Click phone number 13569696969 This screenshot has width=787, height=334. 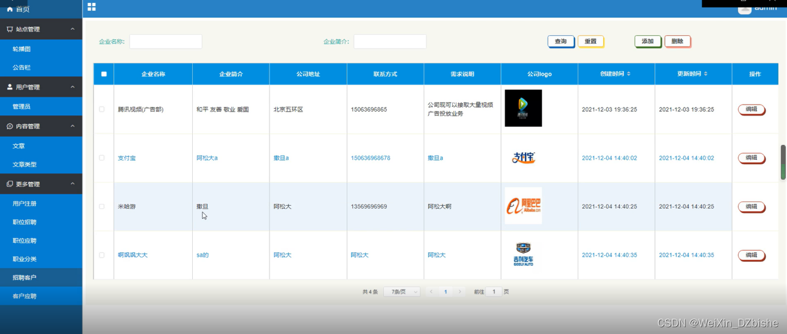pyautogui.click(x=368, y=206)
